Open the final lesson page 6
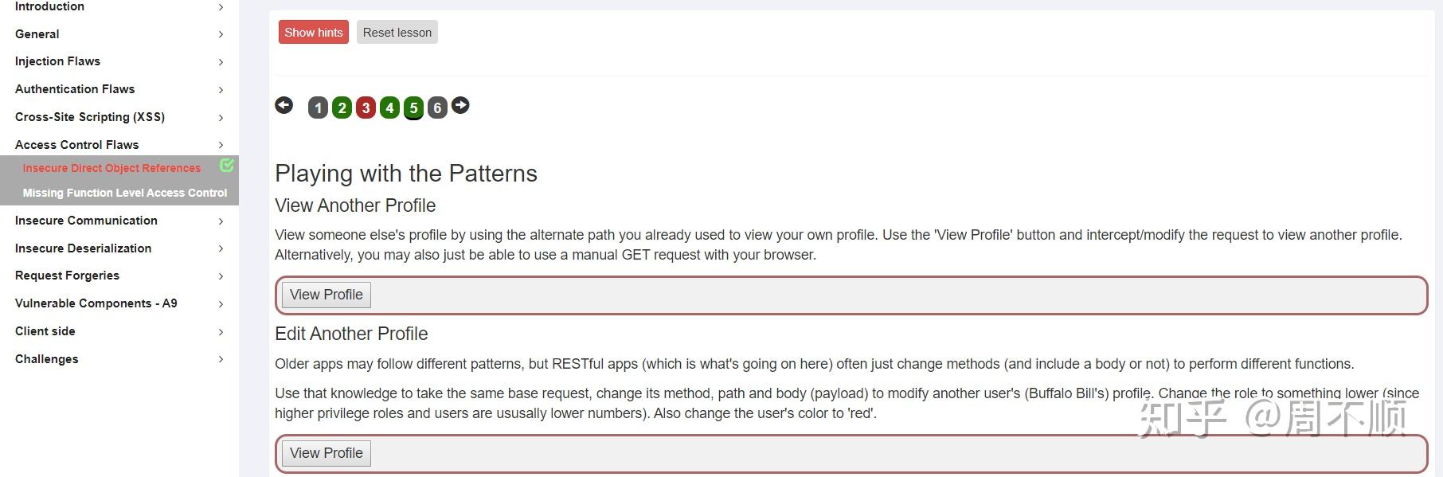Screen dimensions: 1443x477 (437, 107)
